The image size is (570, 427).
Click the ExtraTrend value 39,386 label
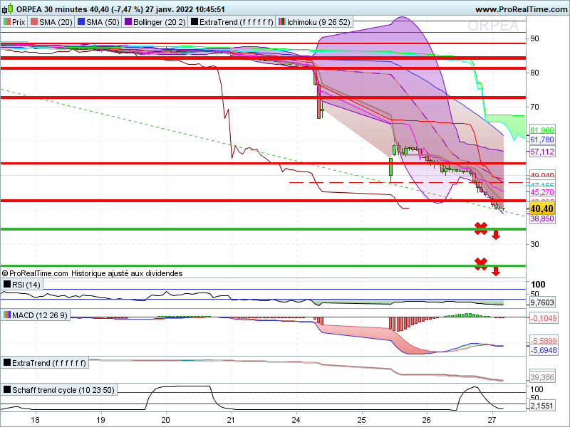pos(542,377)
